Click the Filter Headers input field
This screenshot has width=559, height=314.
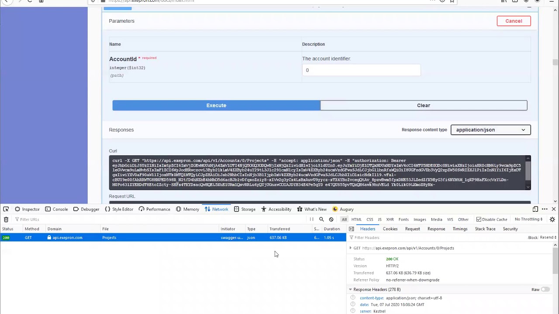coord(437,238)
